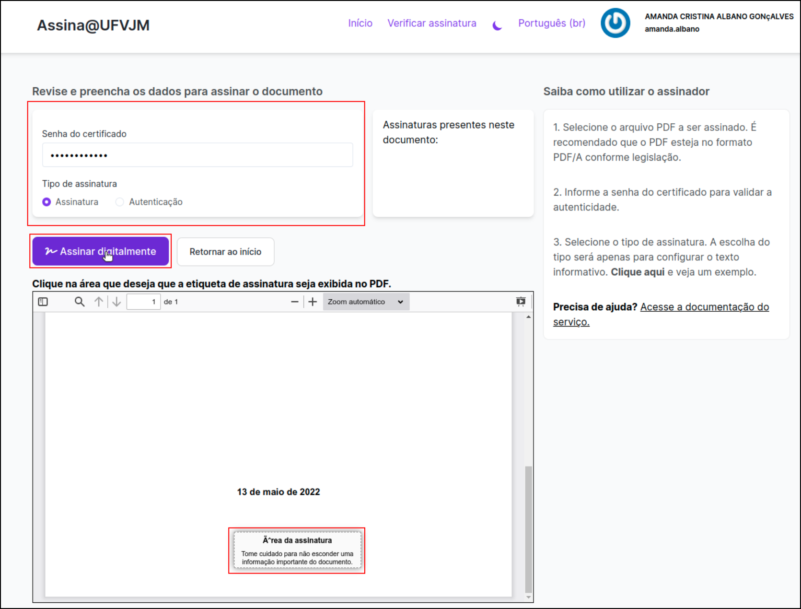Open Acesse a documentação do serviço link
801x609 pixels.
tap(704, 307)
